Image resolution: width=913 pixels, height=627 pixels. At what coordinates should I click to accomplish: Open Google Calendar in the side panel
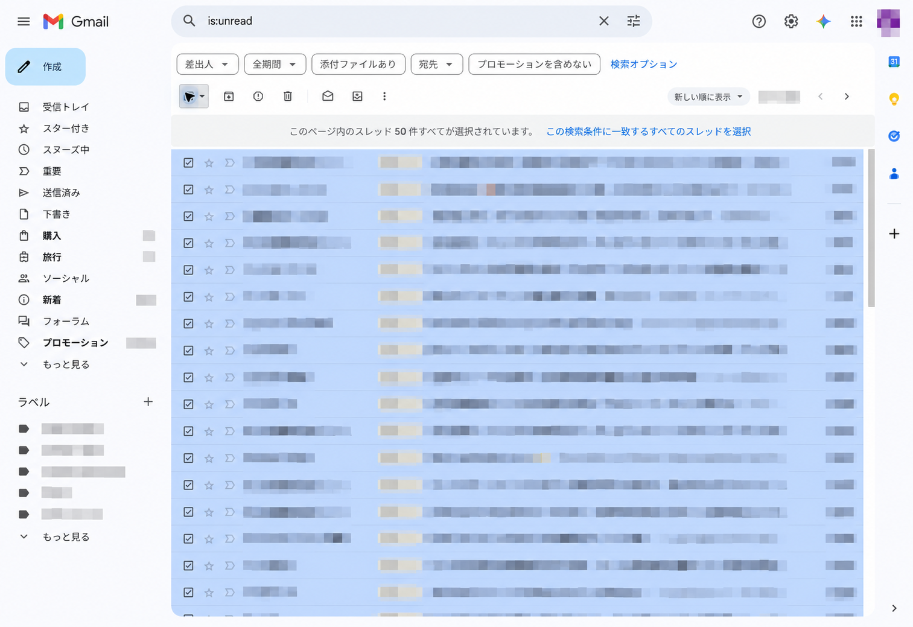[894, 62]
